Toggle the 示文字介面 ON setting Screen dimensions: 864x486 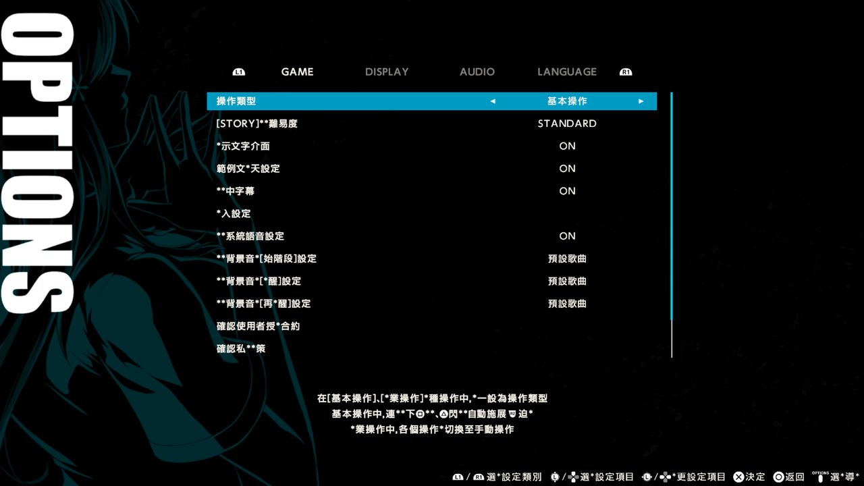567,146
